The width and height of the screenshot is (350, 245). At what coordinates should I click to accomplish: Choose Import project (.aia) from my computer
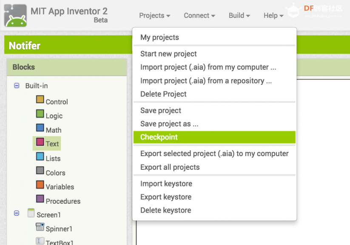click(214, 67)
